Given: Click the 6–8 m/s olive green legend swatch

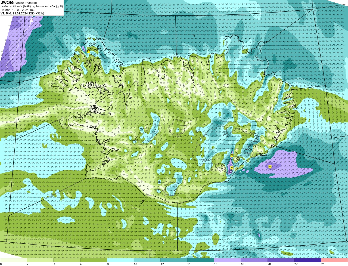Looking at the screenshot, I should point(94,260).
